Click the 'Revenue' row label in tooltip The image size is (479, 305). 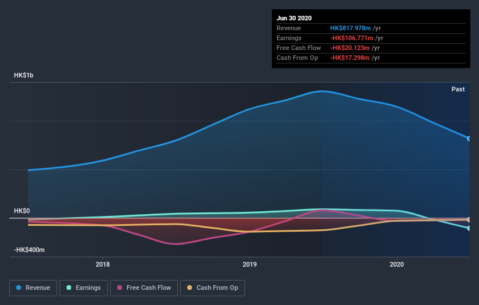[289, 29]
